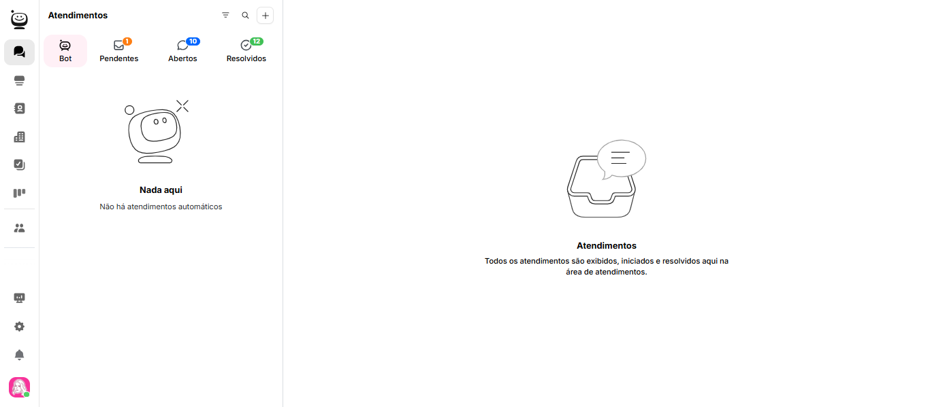Open the companies building icon in the sidebar
The width and height of the screenshot is (930, 407).
[19, 137]
